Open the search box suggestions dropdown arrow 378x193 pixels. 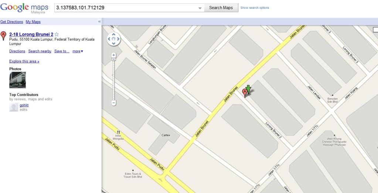[x=200, y=8]
